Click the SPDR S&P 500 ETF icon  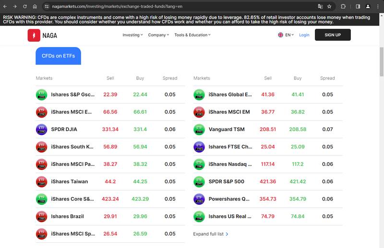199,181
